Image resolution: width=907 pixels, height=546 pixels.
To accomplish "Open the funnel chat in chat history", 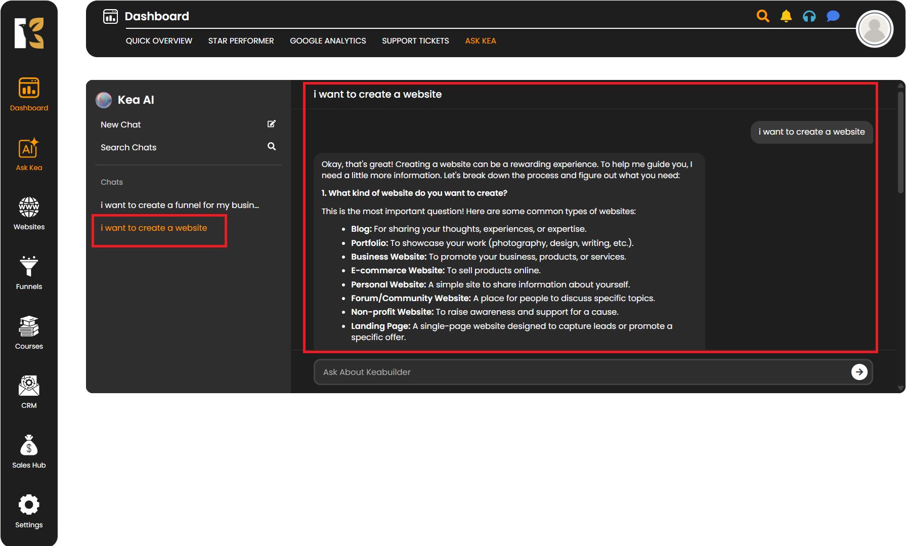I will [x=180, y=205].
